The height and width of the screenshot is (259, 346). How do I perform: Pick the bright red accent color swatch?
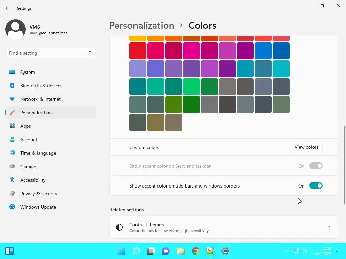click(138, 51)
